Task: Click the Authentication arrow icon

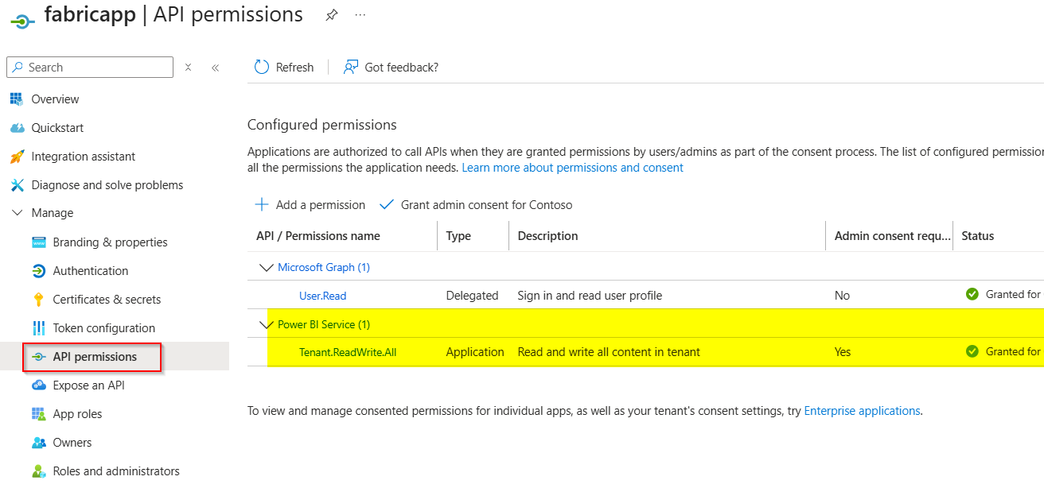Action: pyautogui.click(x=38, y=271)
